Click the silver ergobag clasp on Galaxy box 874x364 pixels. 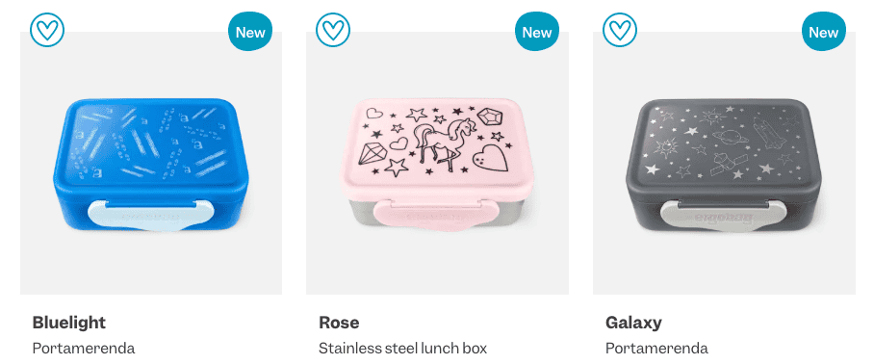(724, 215)
